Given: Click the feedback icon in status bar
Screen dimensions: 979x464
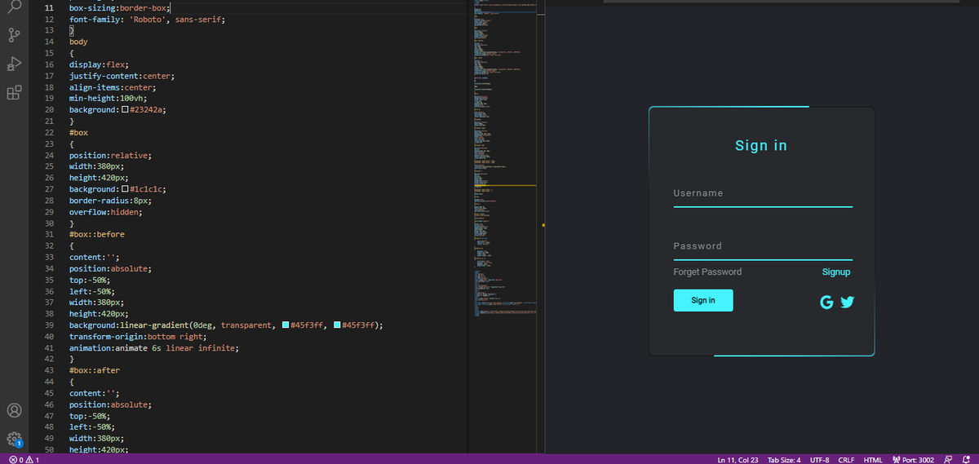Looking at the screenshot, I should pos(948,459).
